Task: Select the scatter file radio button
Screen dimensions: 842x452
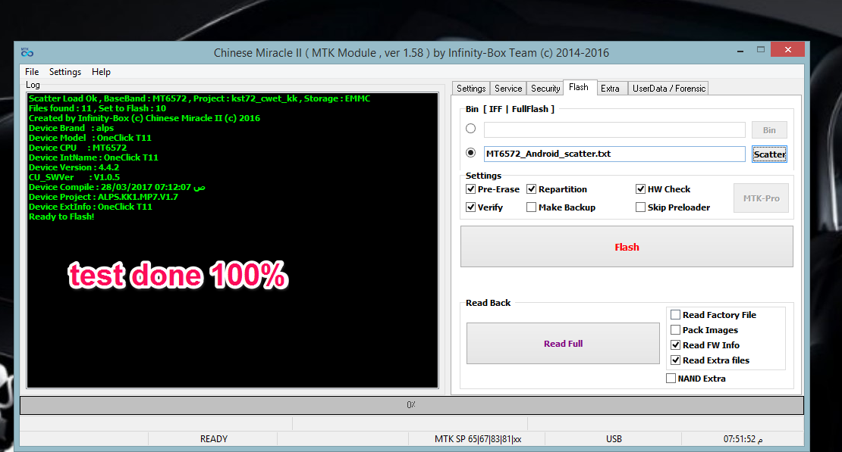Action: [x=471, y=153]
